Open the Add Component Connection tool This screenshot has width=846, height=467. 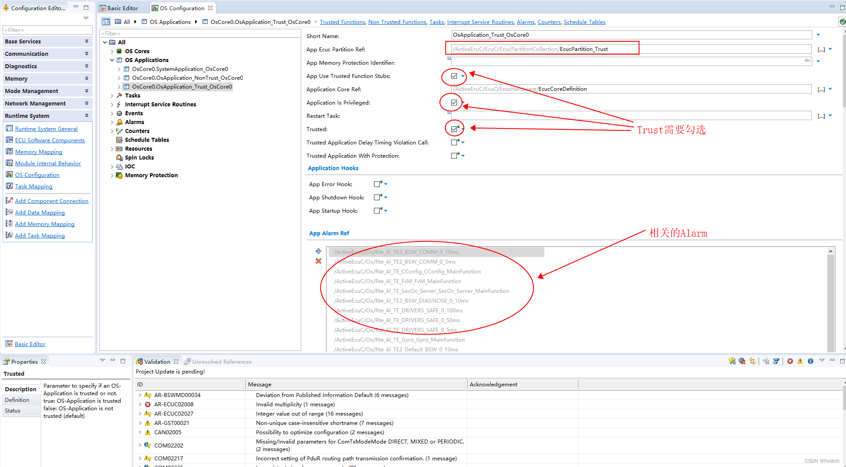click(x=52, y=201)
